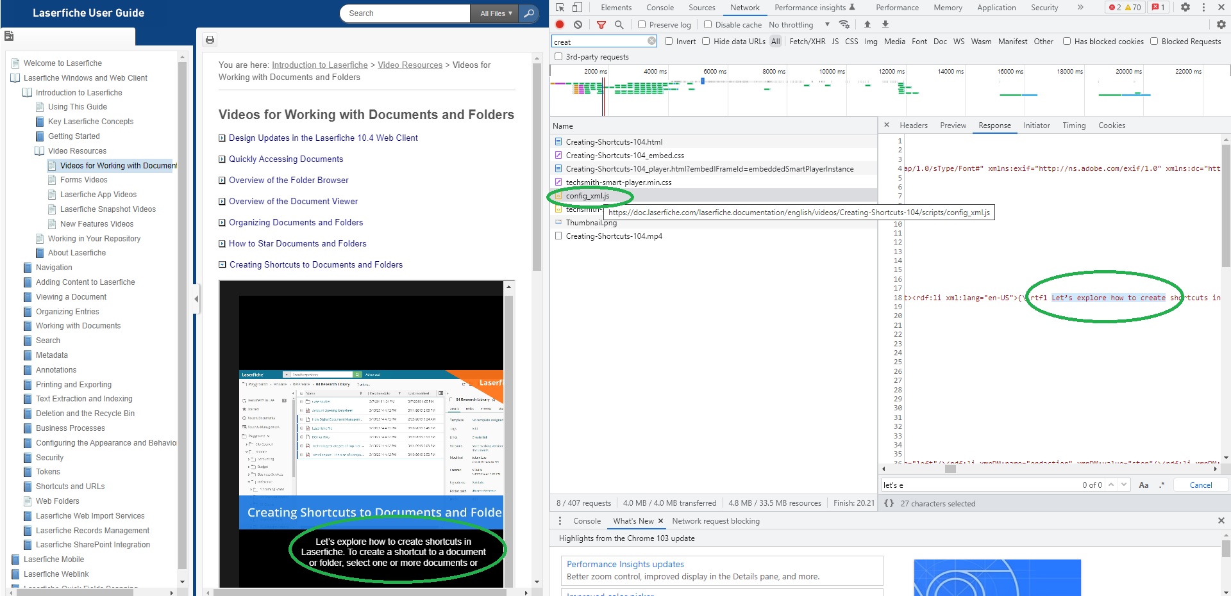Open the All Files search scope dropdown
Viewport: 1231px width, 596px height.
click(496, 13)
